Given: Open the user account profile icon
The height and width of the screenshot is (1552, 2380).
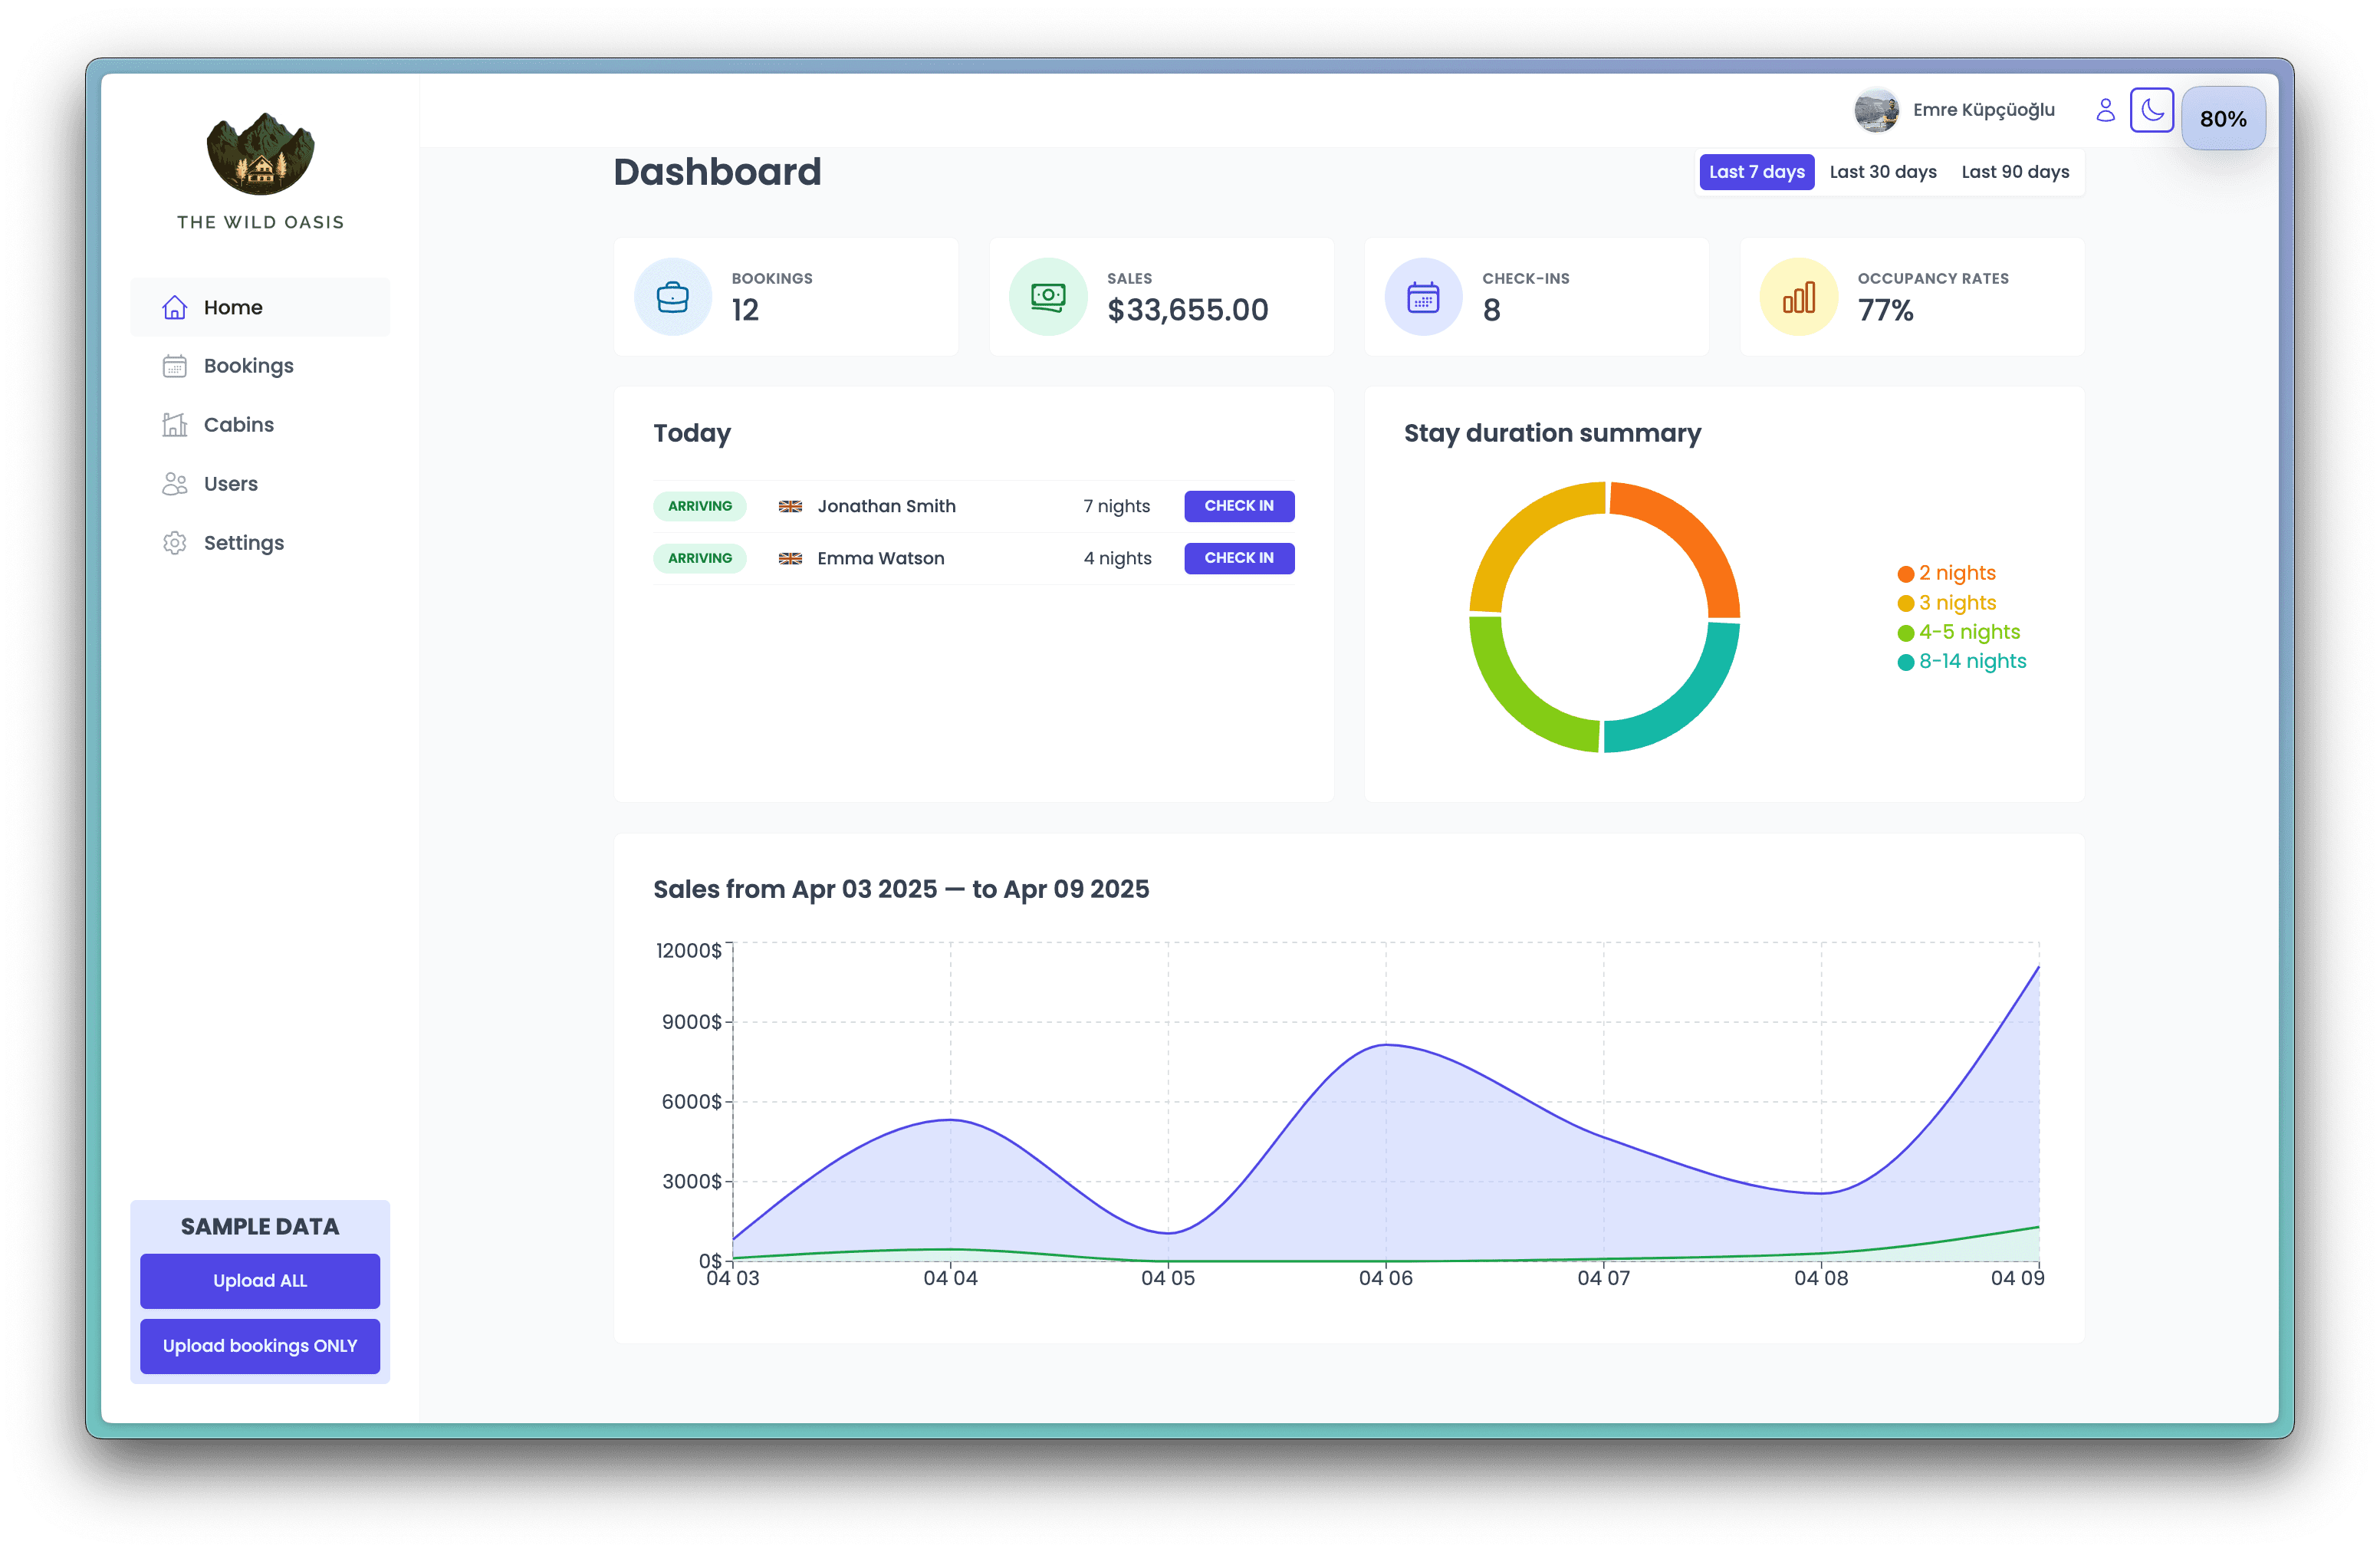Looking at the screenshot, I should [x=2105, y=110].
